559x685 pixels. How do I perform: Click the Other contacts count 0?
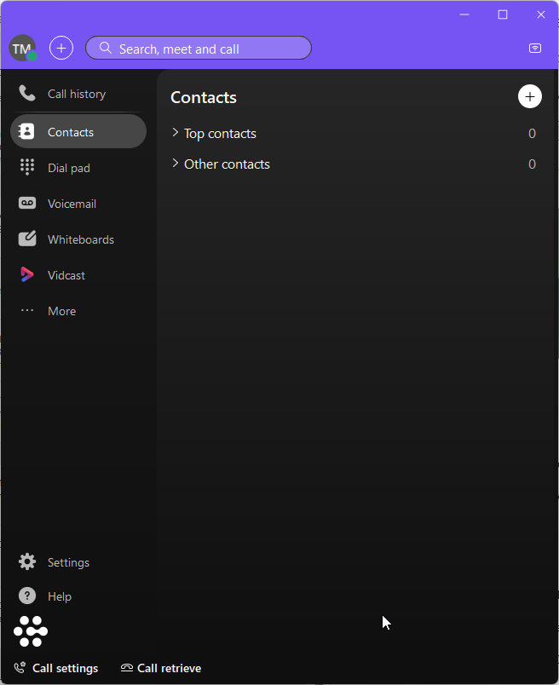[532, 164]
